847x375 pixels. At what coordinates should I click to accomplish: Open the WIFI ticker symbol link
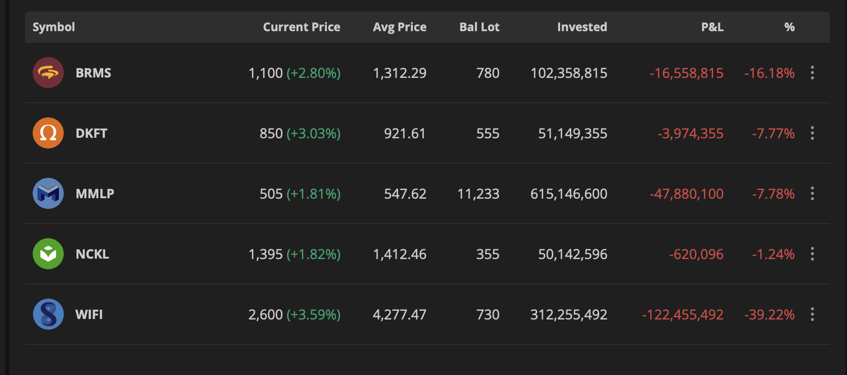[x=89, y=315]
